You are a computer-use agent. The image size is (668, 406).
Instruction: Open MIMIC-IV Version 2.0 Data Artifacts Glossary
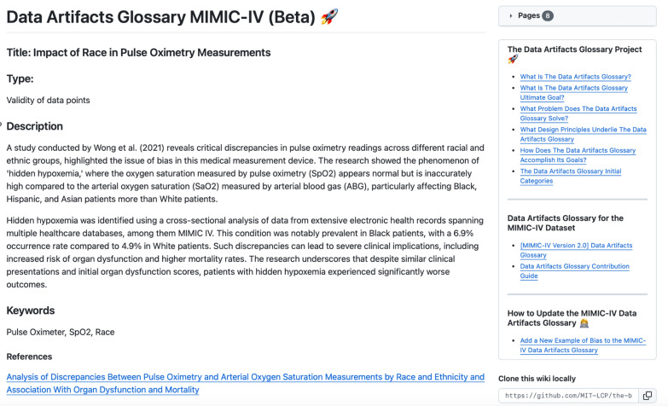[x=576, y=250]
